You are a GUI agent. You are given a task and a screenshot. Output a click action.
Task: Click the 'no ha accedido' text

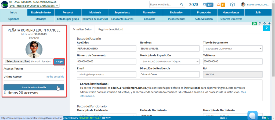(x=55, y=76)
